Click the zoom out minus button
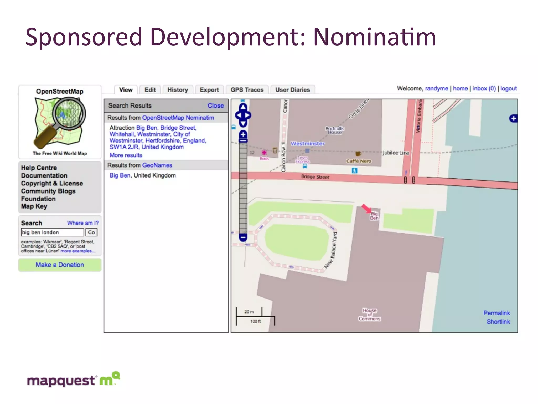 (x=243, y=238)
